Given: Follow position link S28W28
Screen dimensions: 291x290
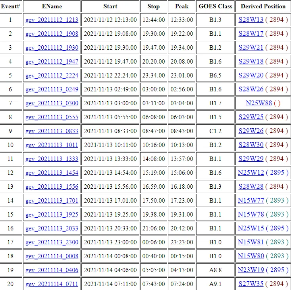Looking at the screenshot, I should [x=251, y=187].
